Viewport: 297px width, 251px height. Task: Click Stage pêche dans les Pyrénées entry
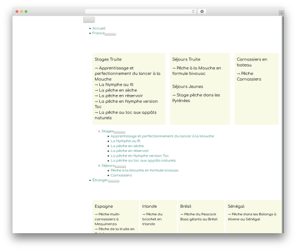(x=196, y=98)
